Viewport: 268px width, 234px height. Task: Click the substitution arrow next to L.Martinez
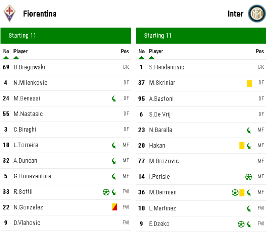click(x=249, y=208)
